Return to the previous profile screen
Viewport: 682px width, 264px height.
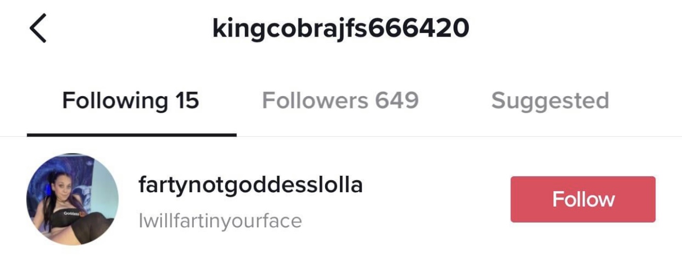(38, 28)
